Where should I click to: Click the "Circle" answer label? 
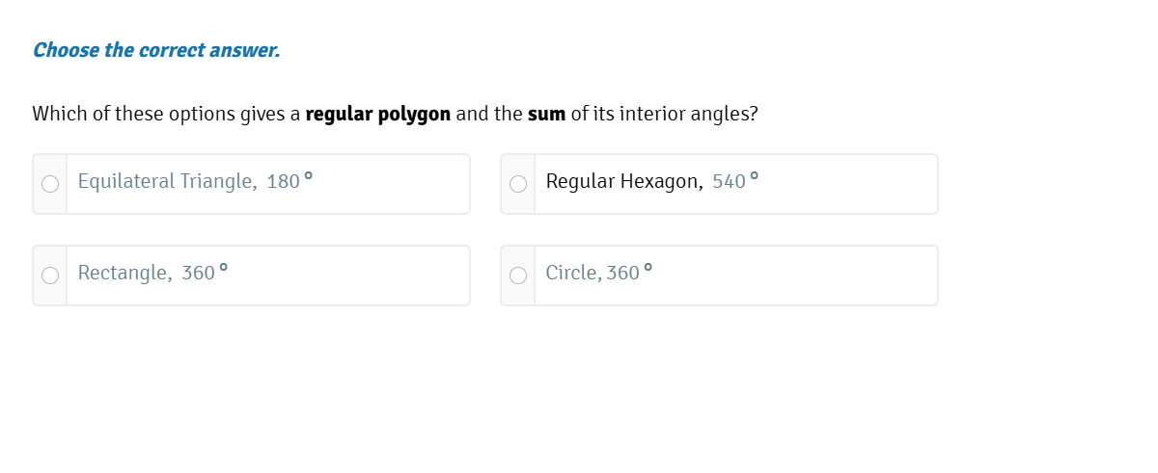pyautogui.click(x=573, y=273)
